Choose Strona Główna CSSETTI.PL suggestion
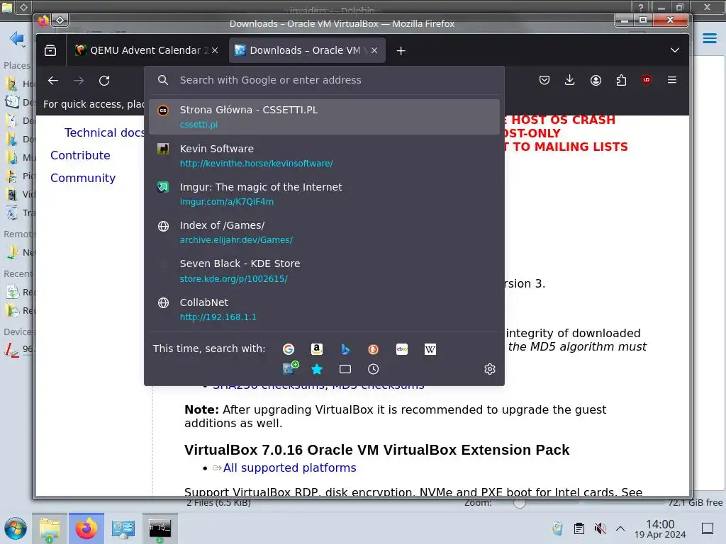Viewport: 726px width, 544px height. point(324,117)
